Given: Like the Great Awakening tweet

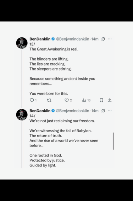Looking at the screenshot, I should tap(67, 100).
